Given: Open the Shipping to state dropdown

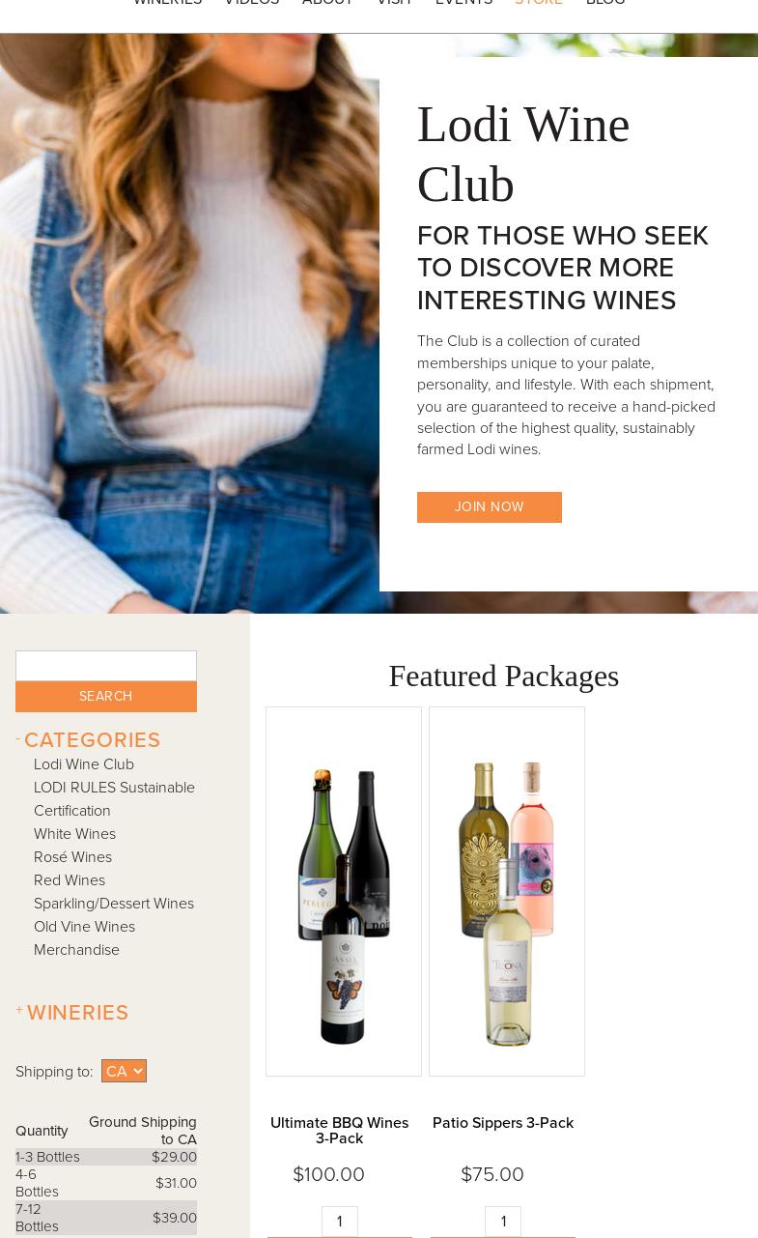Looking at the screenshot, I should (124, 1071).
